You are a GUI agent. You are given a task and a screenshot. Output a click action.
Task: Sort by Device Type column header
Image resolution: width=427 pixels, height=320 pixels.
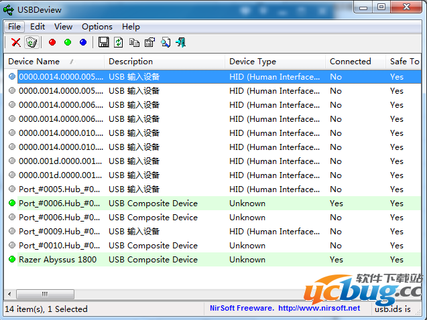[x=275, y=62]
